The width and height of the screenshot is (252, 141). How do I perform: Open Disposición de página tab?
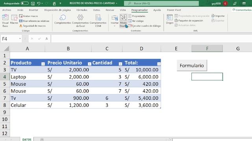tap(57, 10)
